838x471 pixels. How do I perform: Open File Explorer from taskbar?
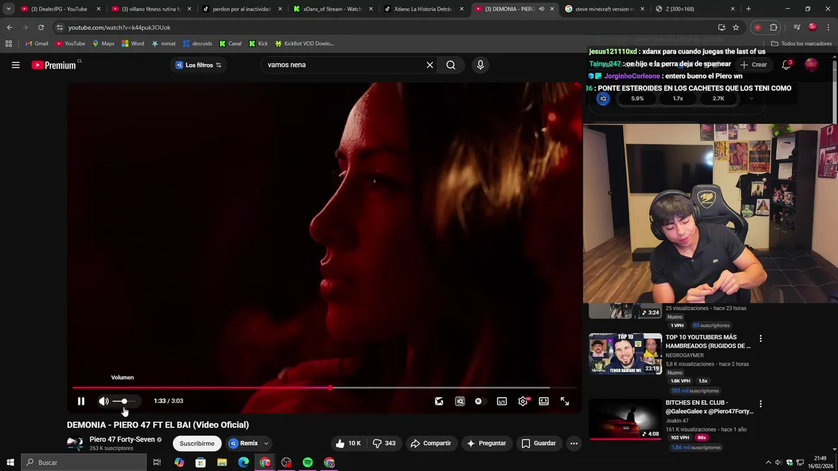tap(222, 462)
